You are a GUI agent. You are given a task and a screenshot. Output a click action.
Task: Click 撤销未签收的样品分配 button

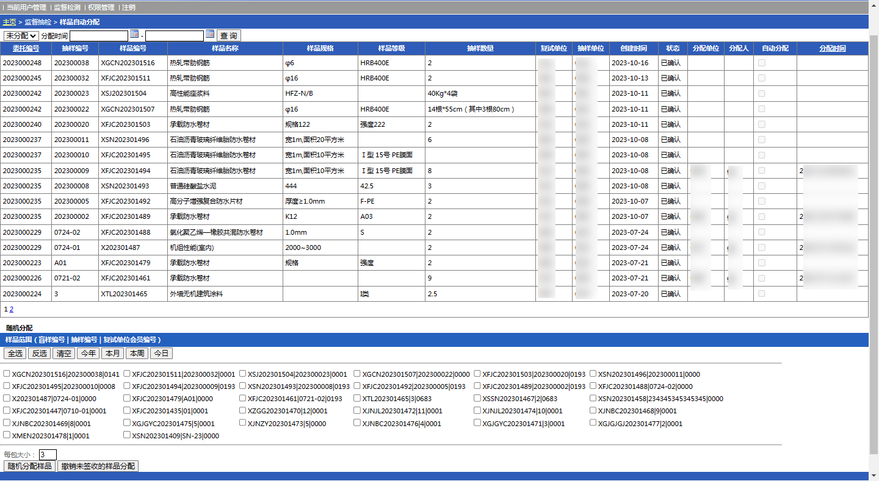(98, 466)
